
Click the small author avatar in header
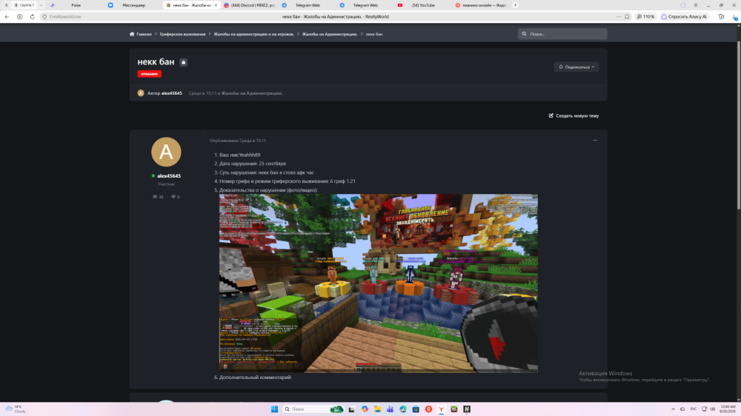141,93
